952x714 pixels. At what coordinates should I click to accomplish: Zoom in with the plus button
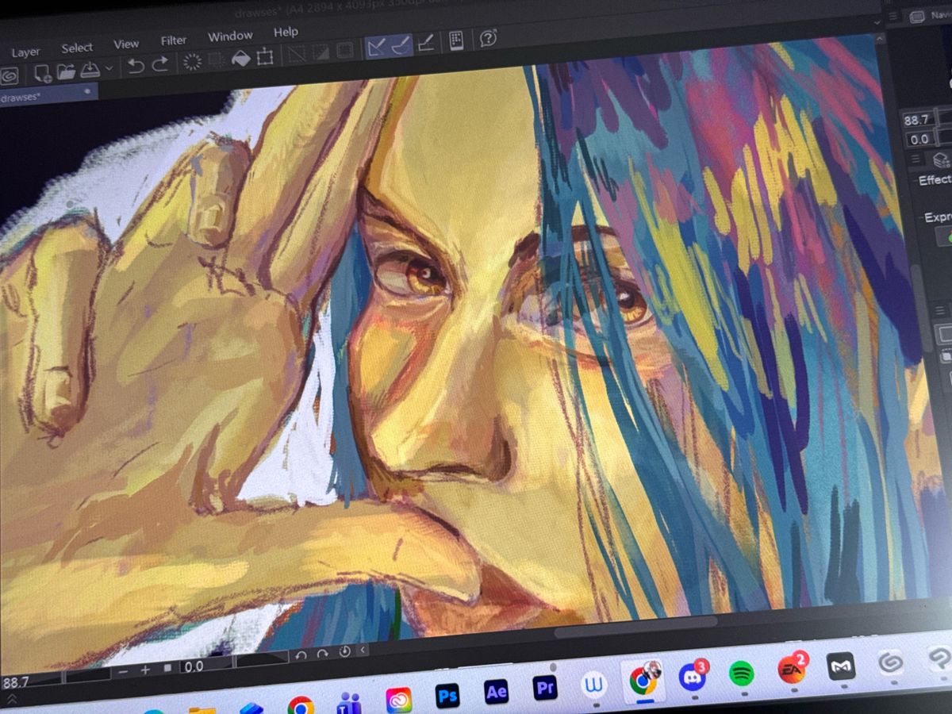(145, 670)
